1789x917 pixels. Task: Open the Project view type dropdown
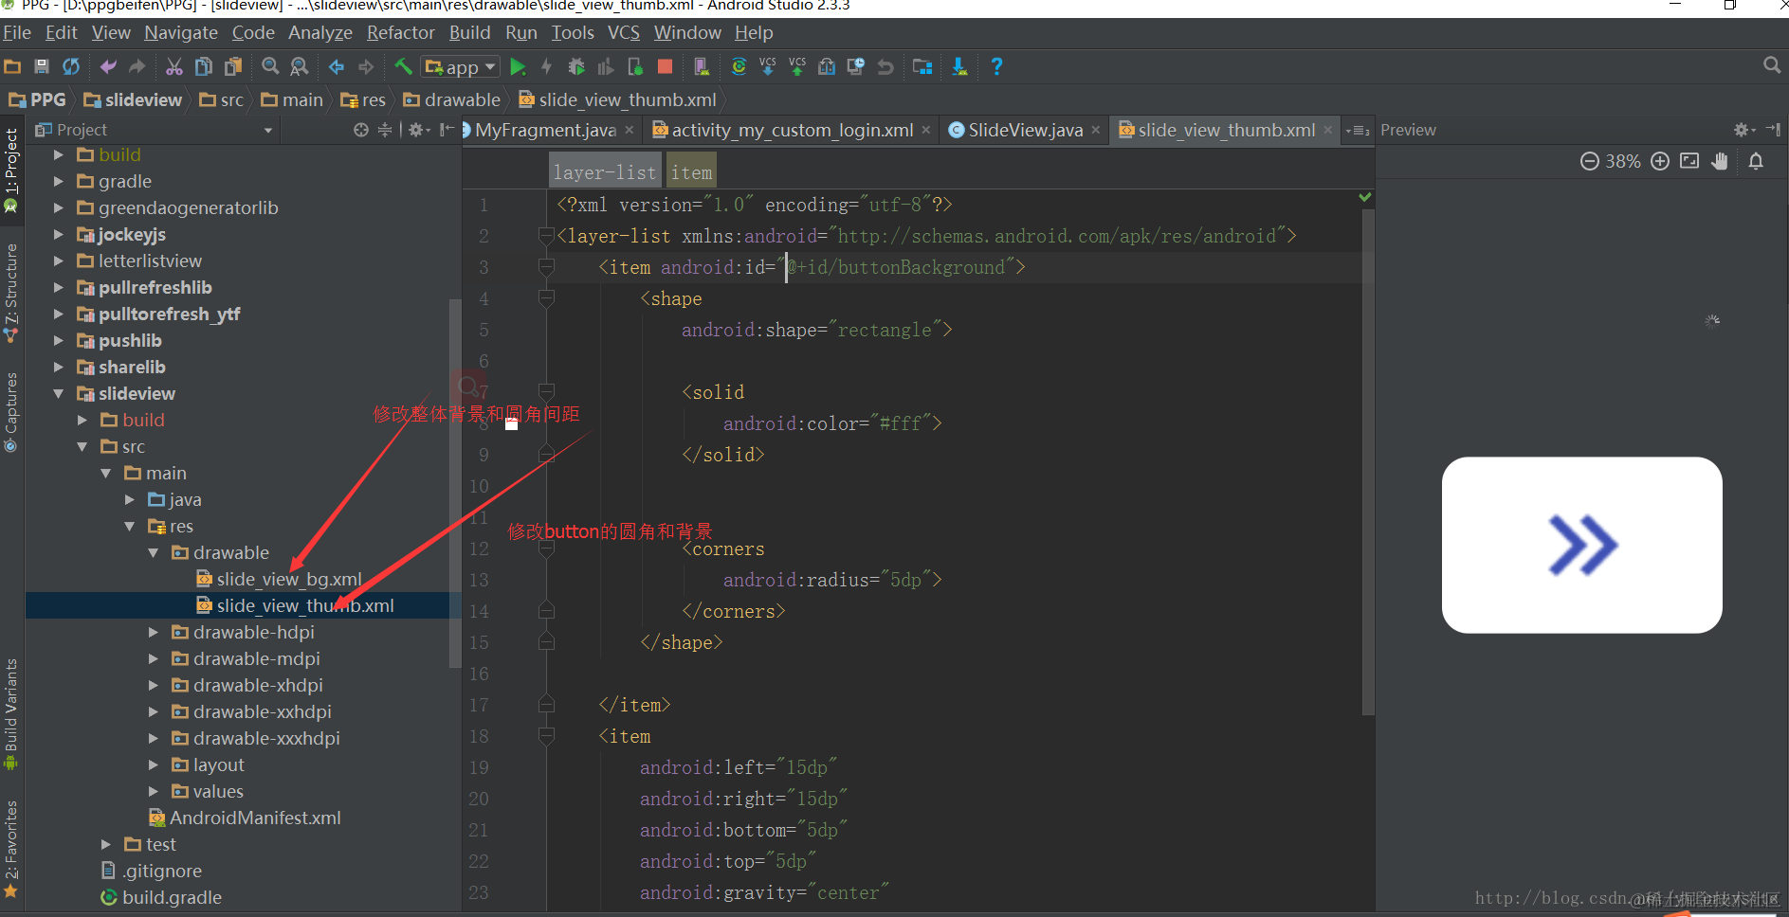point(268,130)
